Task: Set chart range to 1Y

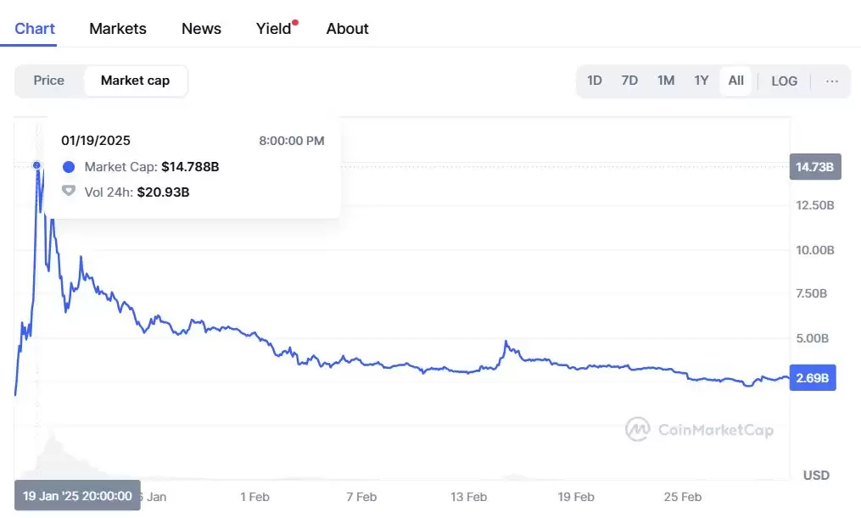Action: pos(702,81)
